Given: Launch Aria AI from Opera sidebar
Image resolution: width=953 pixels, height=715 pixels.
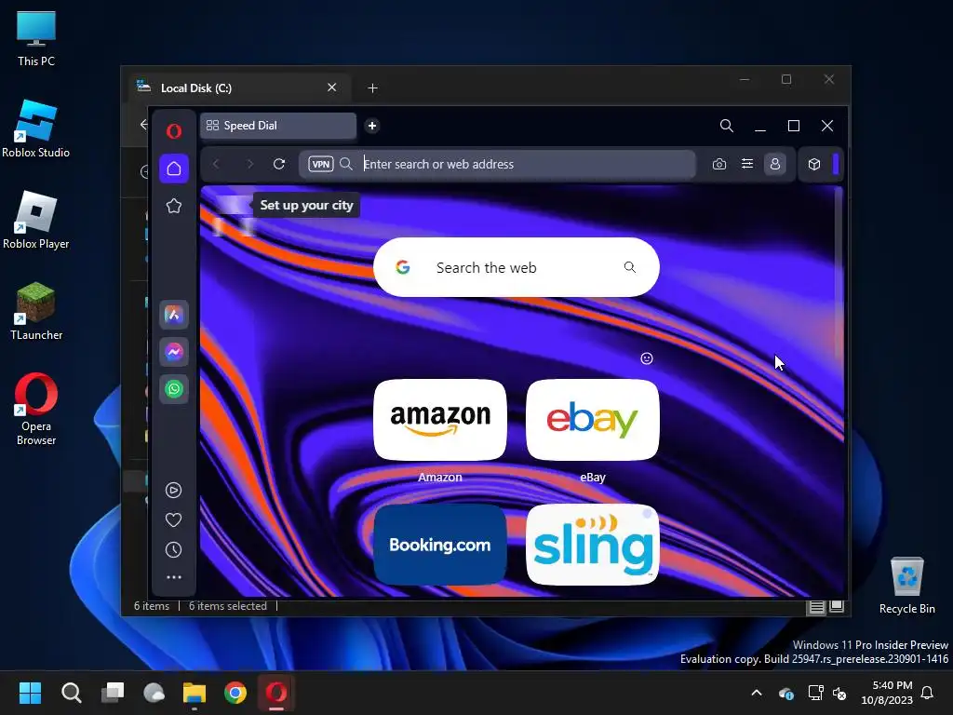Looking at the screenshot, I should [x=174, y=315].
